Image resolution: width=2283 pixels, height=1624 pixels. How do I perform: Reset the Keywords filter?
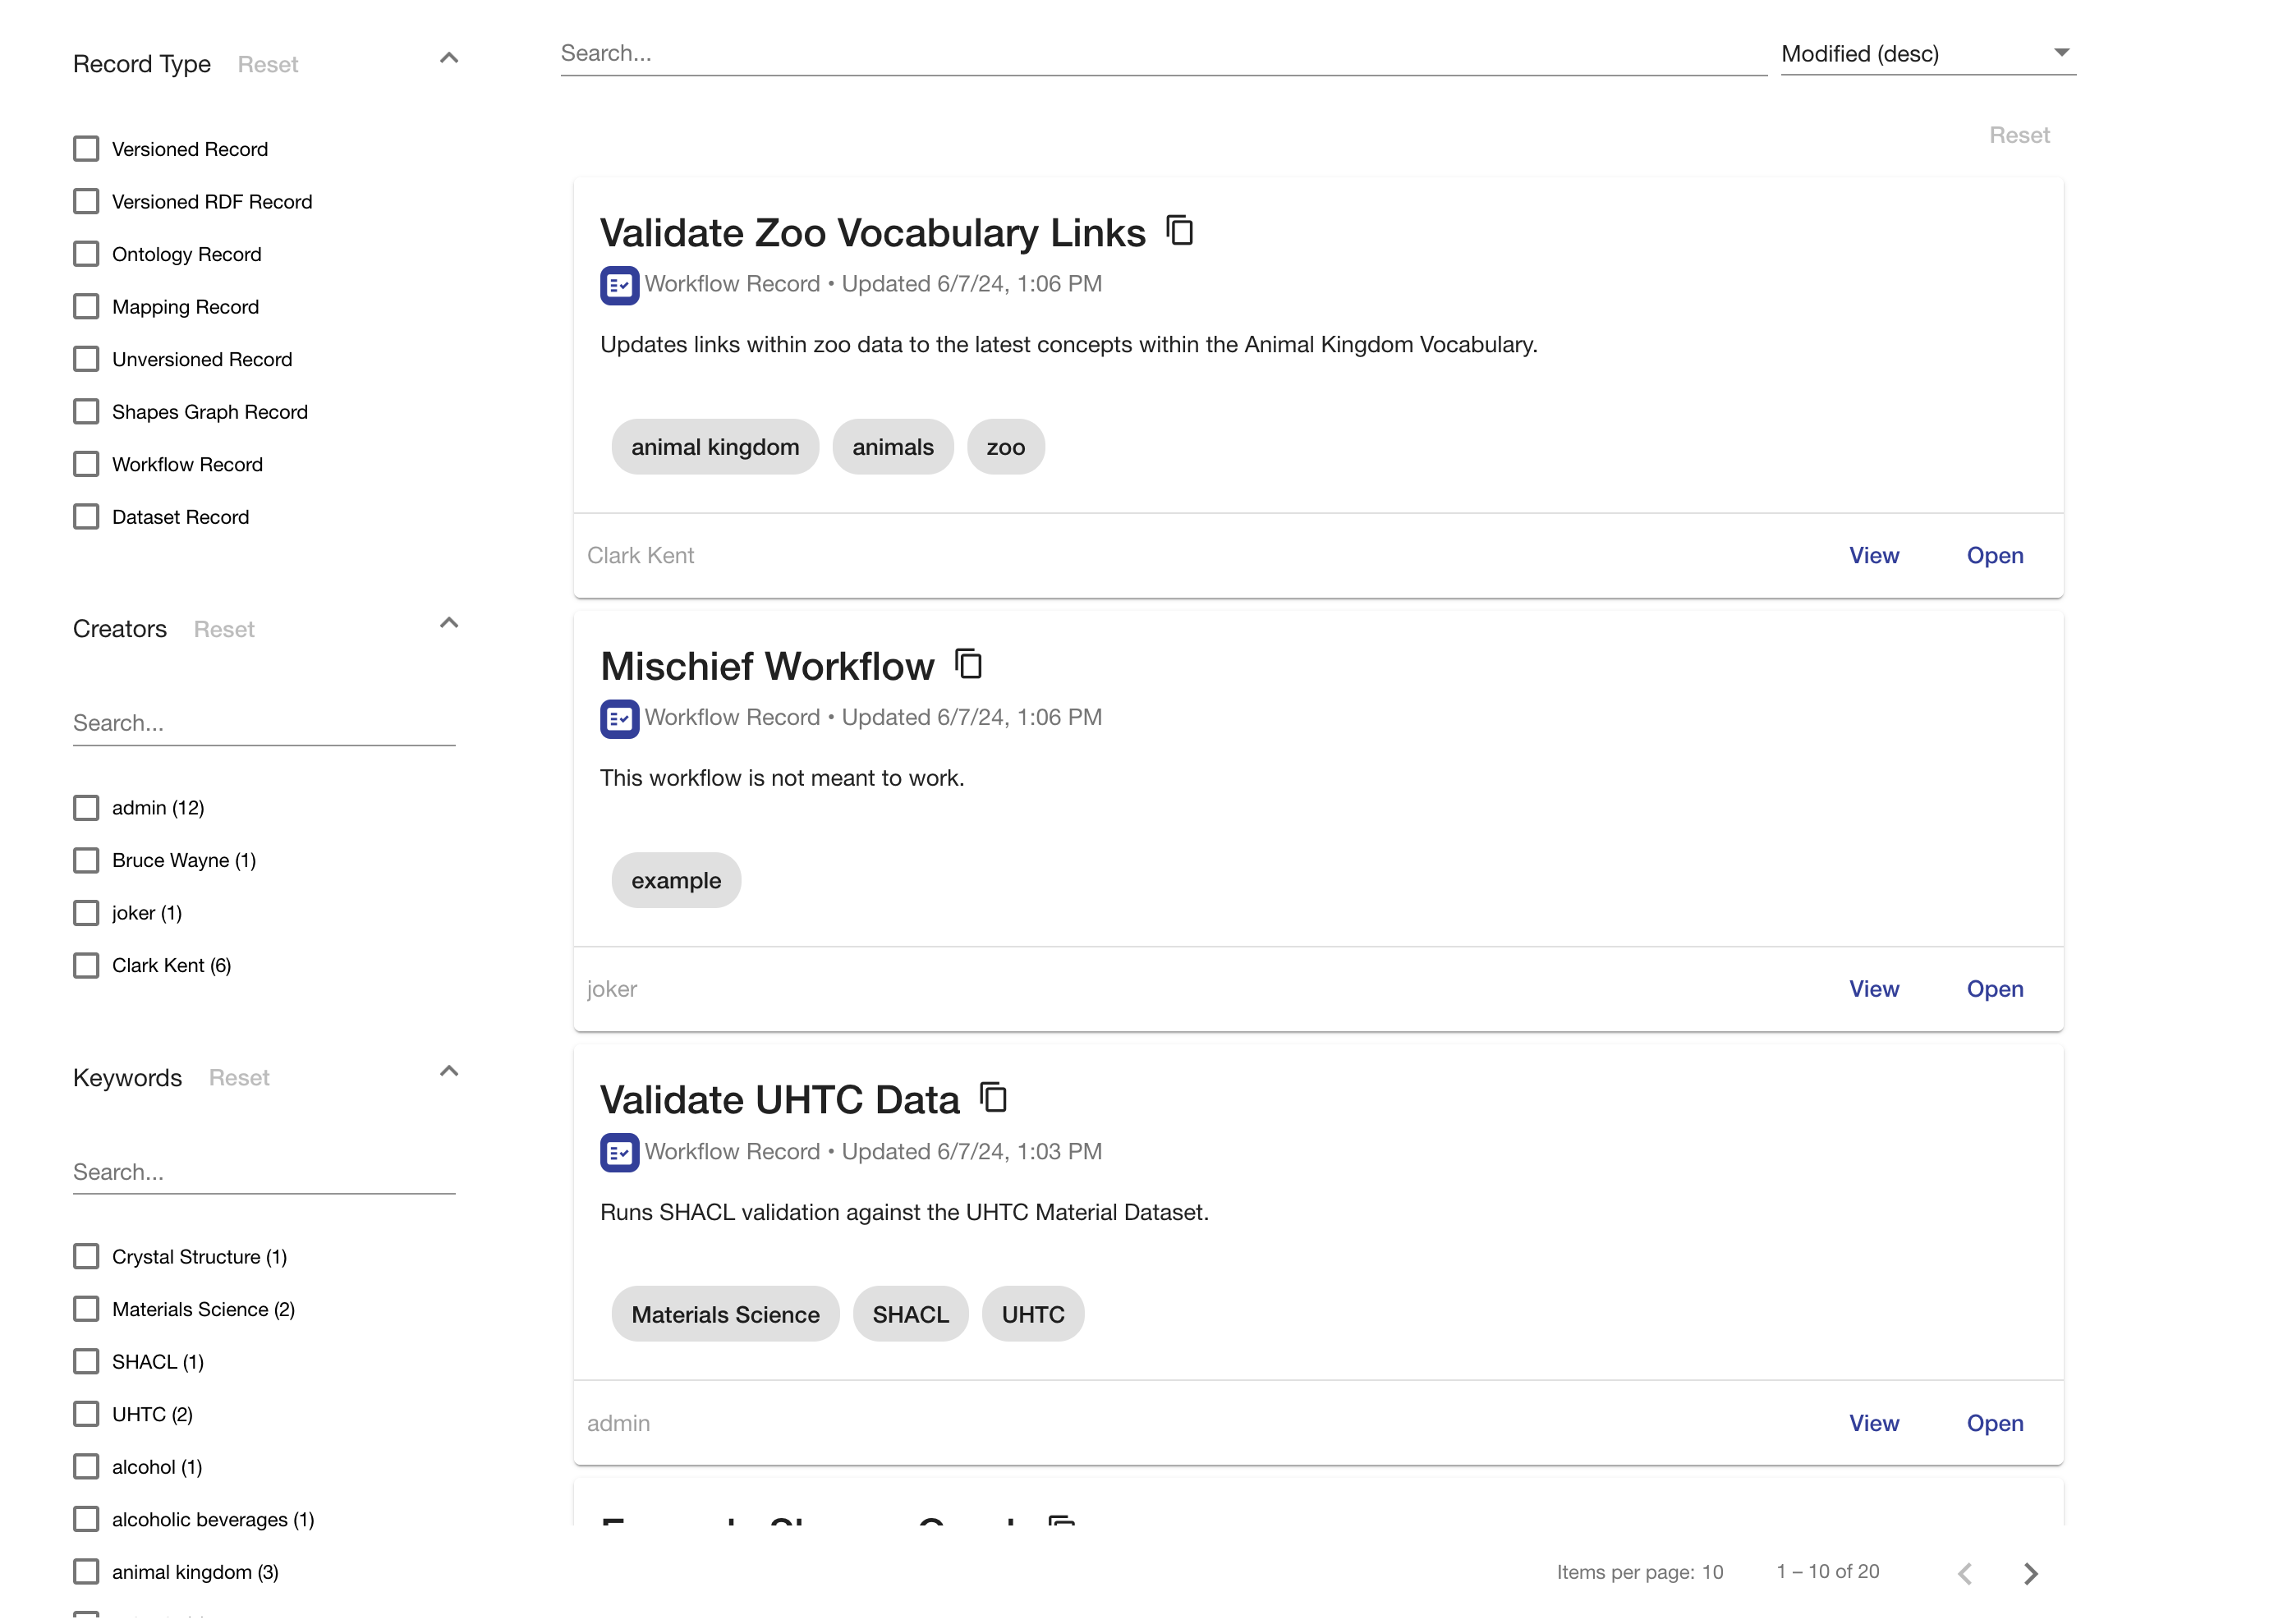point(239,1078)
